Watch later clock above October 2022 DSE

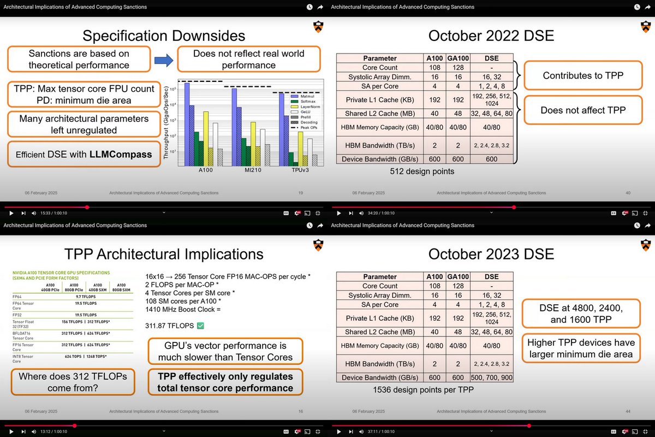click(637, 7)
